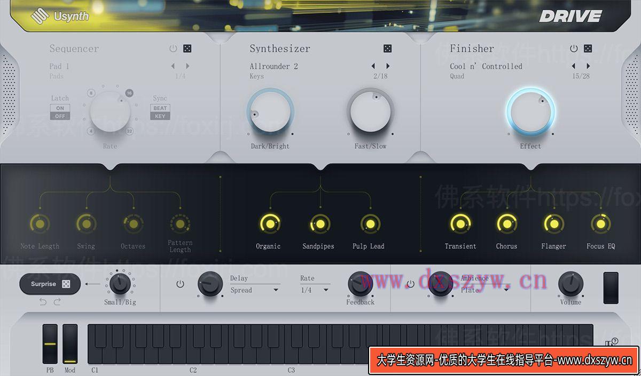641x376 pixels.
Task: Select next Synthesizer preset arrow
Action: point(388,66)
